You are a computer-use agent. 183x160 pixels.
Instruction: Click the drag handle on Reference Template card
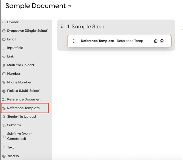point(74,41)
